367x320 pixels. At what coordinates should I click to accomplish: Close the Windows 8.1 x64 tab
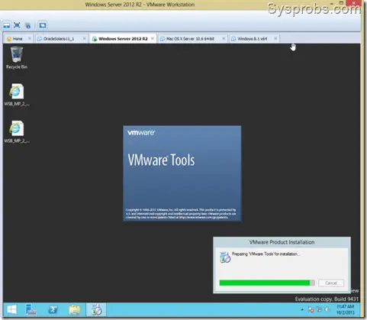[x=275, y=38]
